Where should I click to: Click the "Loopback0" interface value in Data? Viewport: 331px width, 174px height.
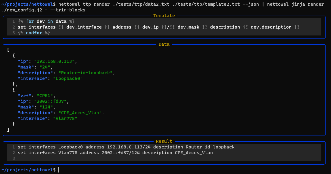click(68, 78)
